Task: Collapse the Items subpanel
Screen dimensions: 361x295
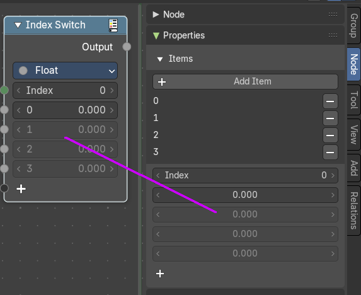Action: (x=160, y=59)
